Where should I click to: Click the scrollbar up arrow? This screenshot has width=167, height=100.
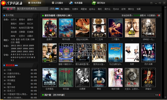[165, 7]
